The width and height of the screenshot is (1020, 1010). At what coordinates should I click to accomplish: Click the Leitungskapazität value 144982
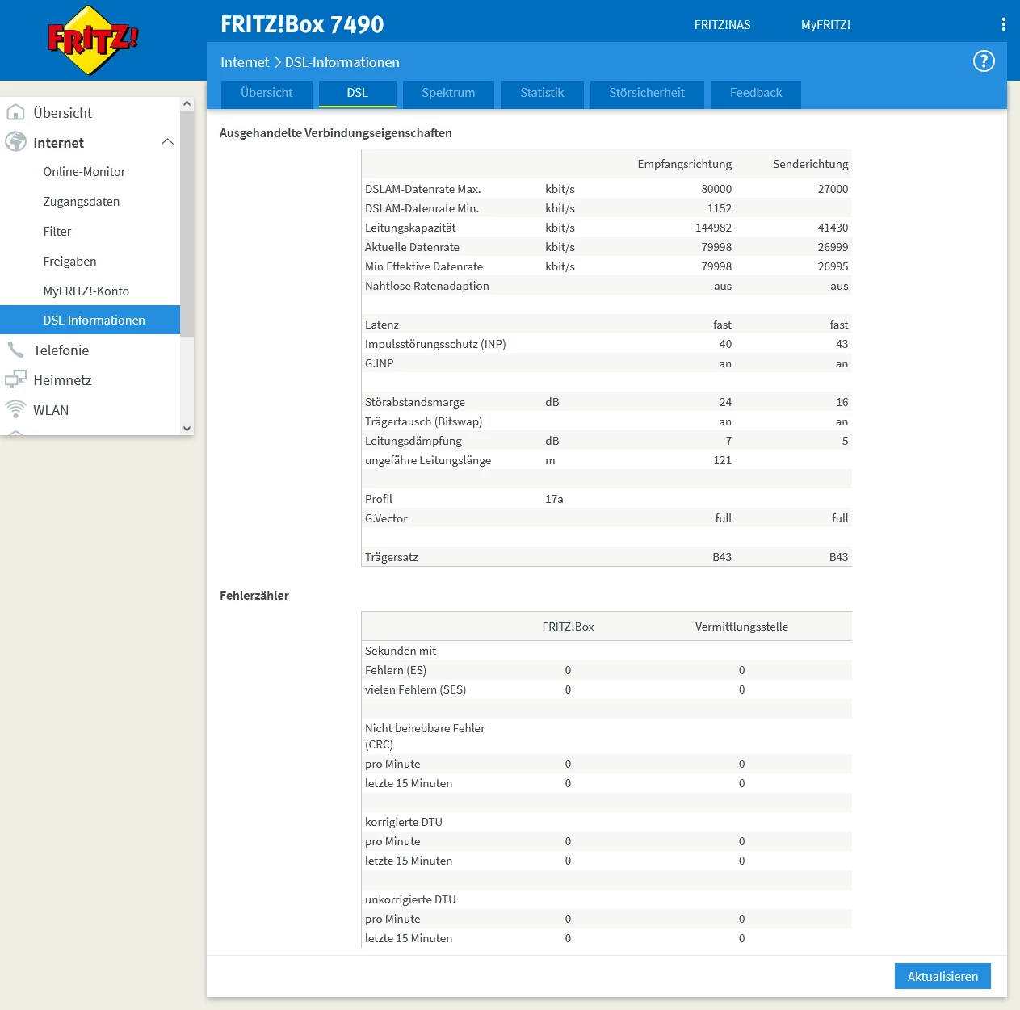point(713,228)
